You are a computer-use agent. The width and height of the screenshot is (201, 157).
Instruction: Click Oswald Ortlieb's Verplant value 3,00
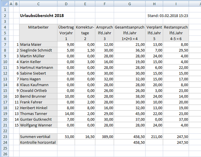(x=154, y=90)
